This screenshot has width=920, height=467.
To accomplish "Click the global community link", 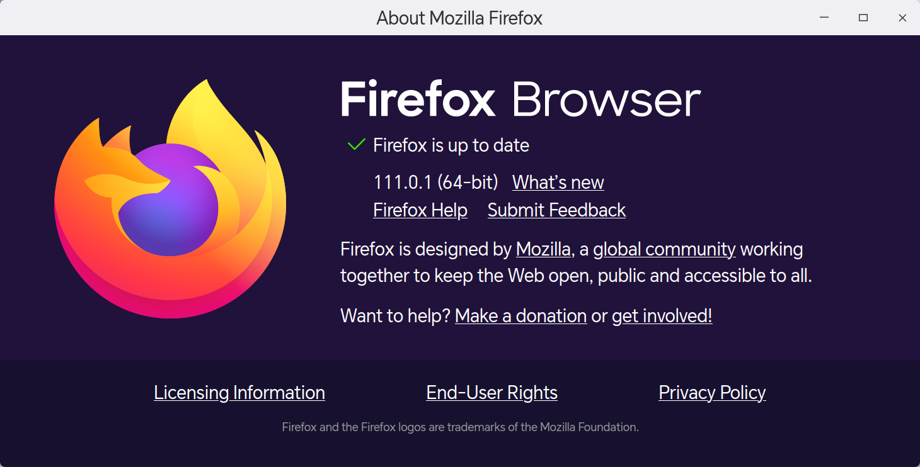I will pyautogui.click(x=664, y=249).
